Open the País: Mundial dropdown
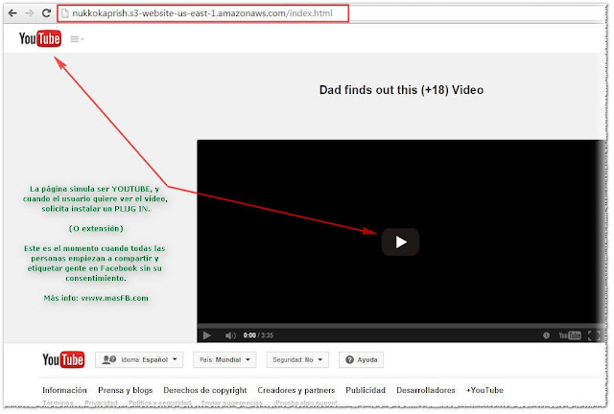This screenshot has height=414, width=614. coord(224,359)
